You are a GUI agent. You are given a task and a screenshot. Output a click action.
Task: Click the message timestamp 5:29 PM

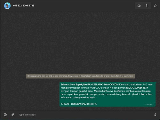point(148,105)
